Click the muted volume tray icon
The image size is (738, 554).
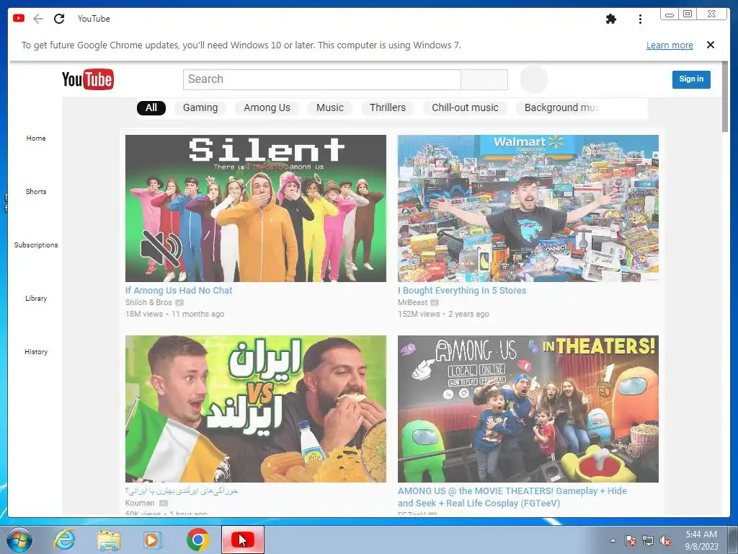pyautogui.click(x=665, y=540)
